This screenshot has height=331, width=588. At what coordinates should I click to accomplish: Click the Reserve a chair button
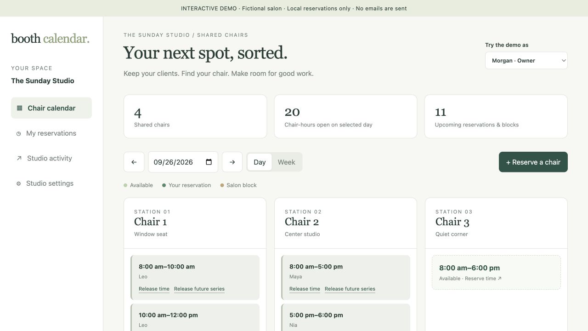coord(533,162)
